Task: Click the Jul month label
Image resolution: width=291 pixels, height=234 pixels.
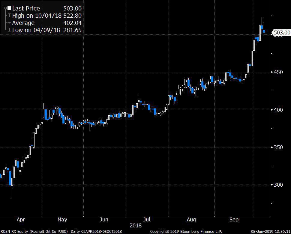Action: (x=147, y=220)
